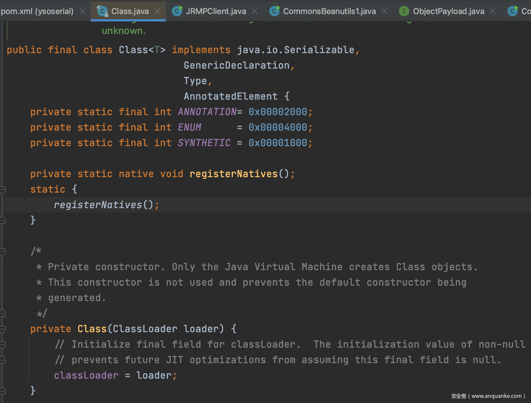Viewport: 531px width, 403px height.
Task: Close the ObjectPayload.java tab
Action: point(493,11)
